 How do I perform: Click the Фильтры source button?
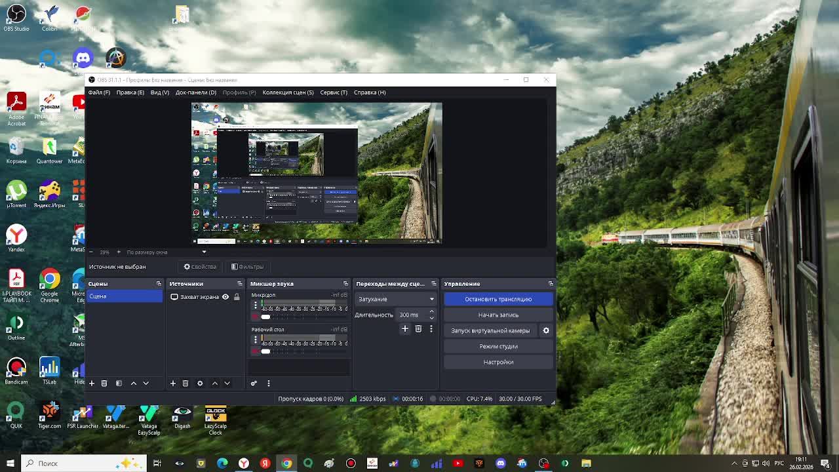(x=248, y=267)
